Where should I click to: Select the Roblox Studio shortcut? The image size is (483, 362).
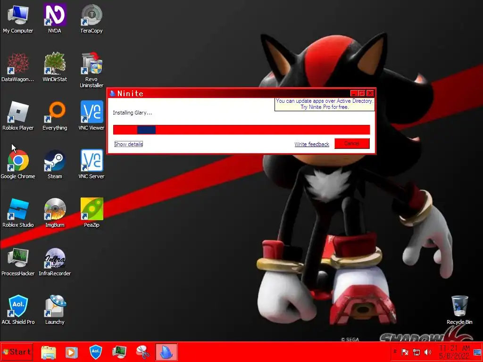click(x=18, y=213)
